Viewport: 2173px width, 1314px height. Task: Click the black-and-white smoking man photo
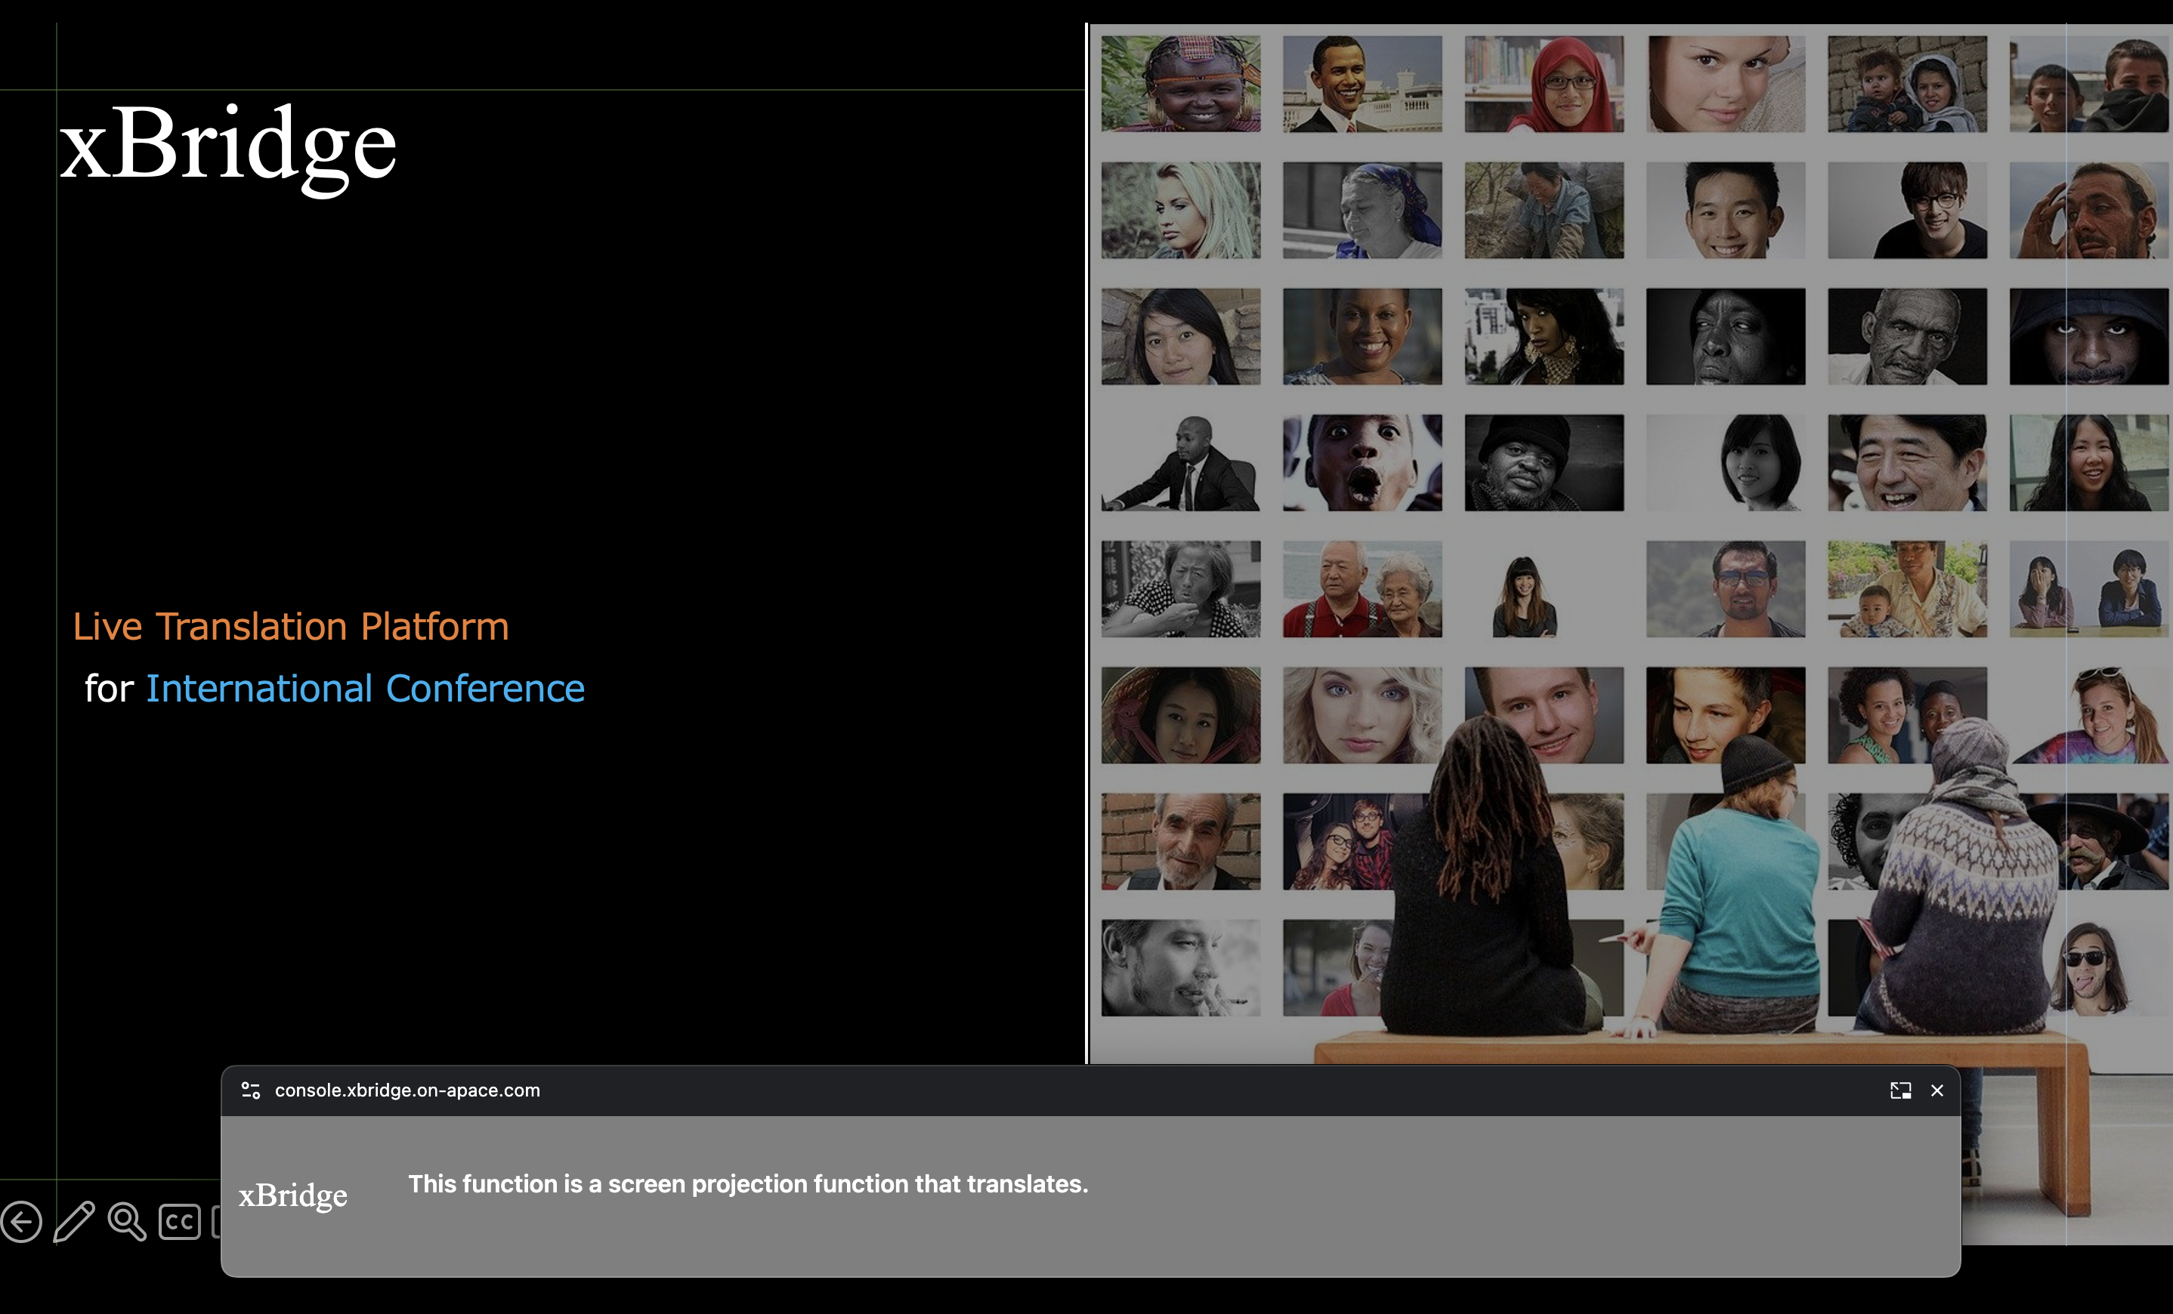click(x=1180, y=967)
